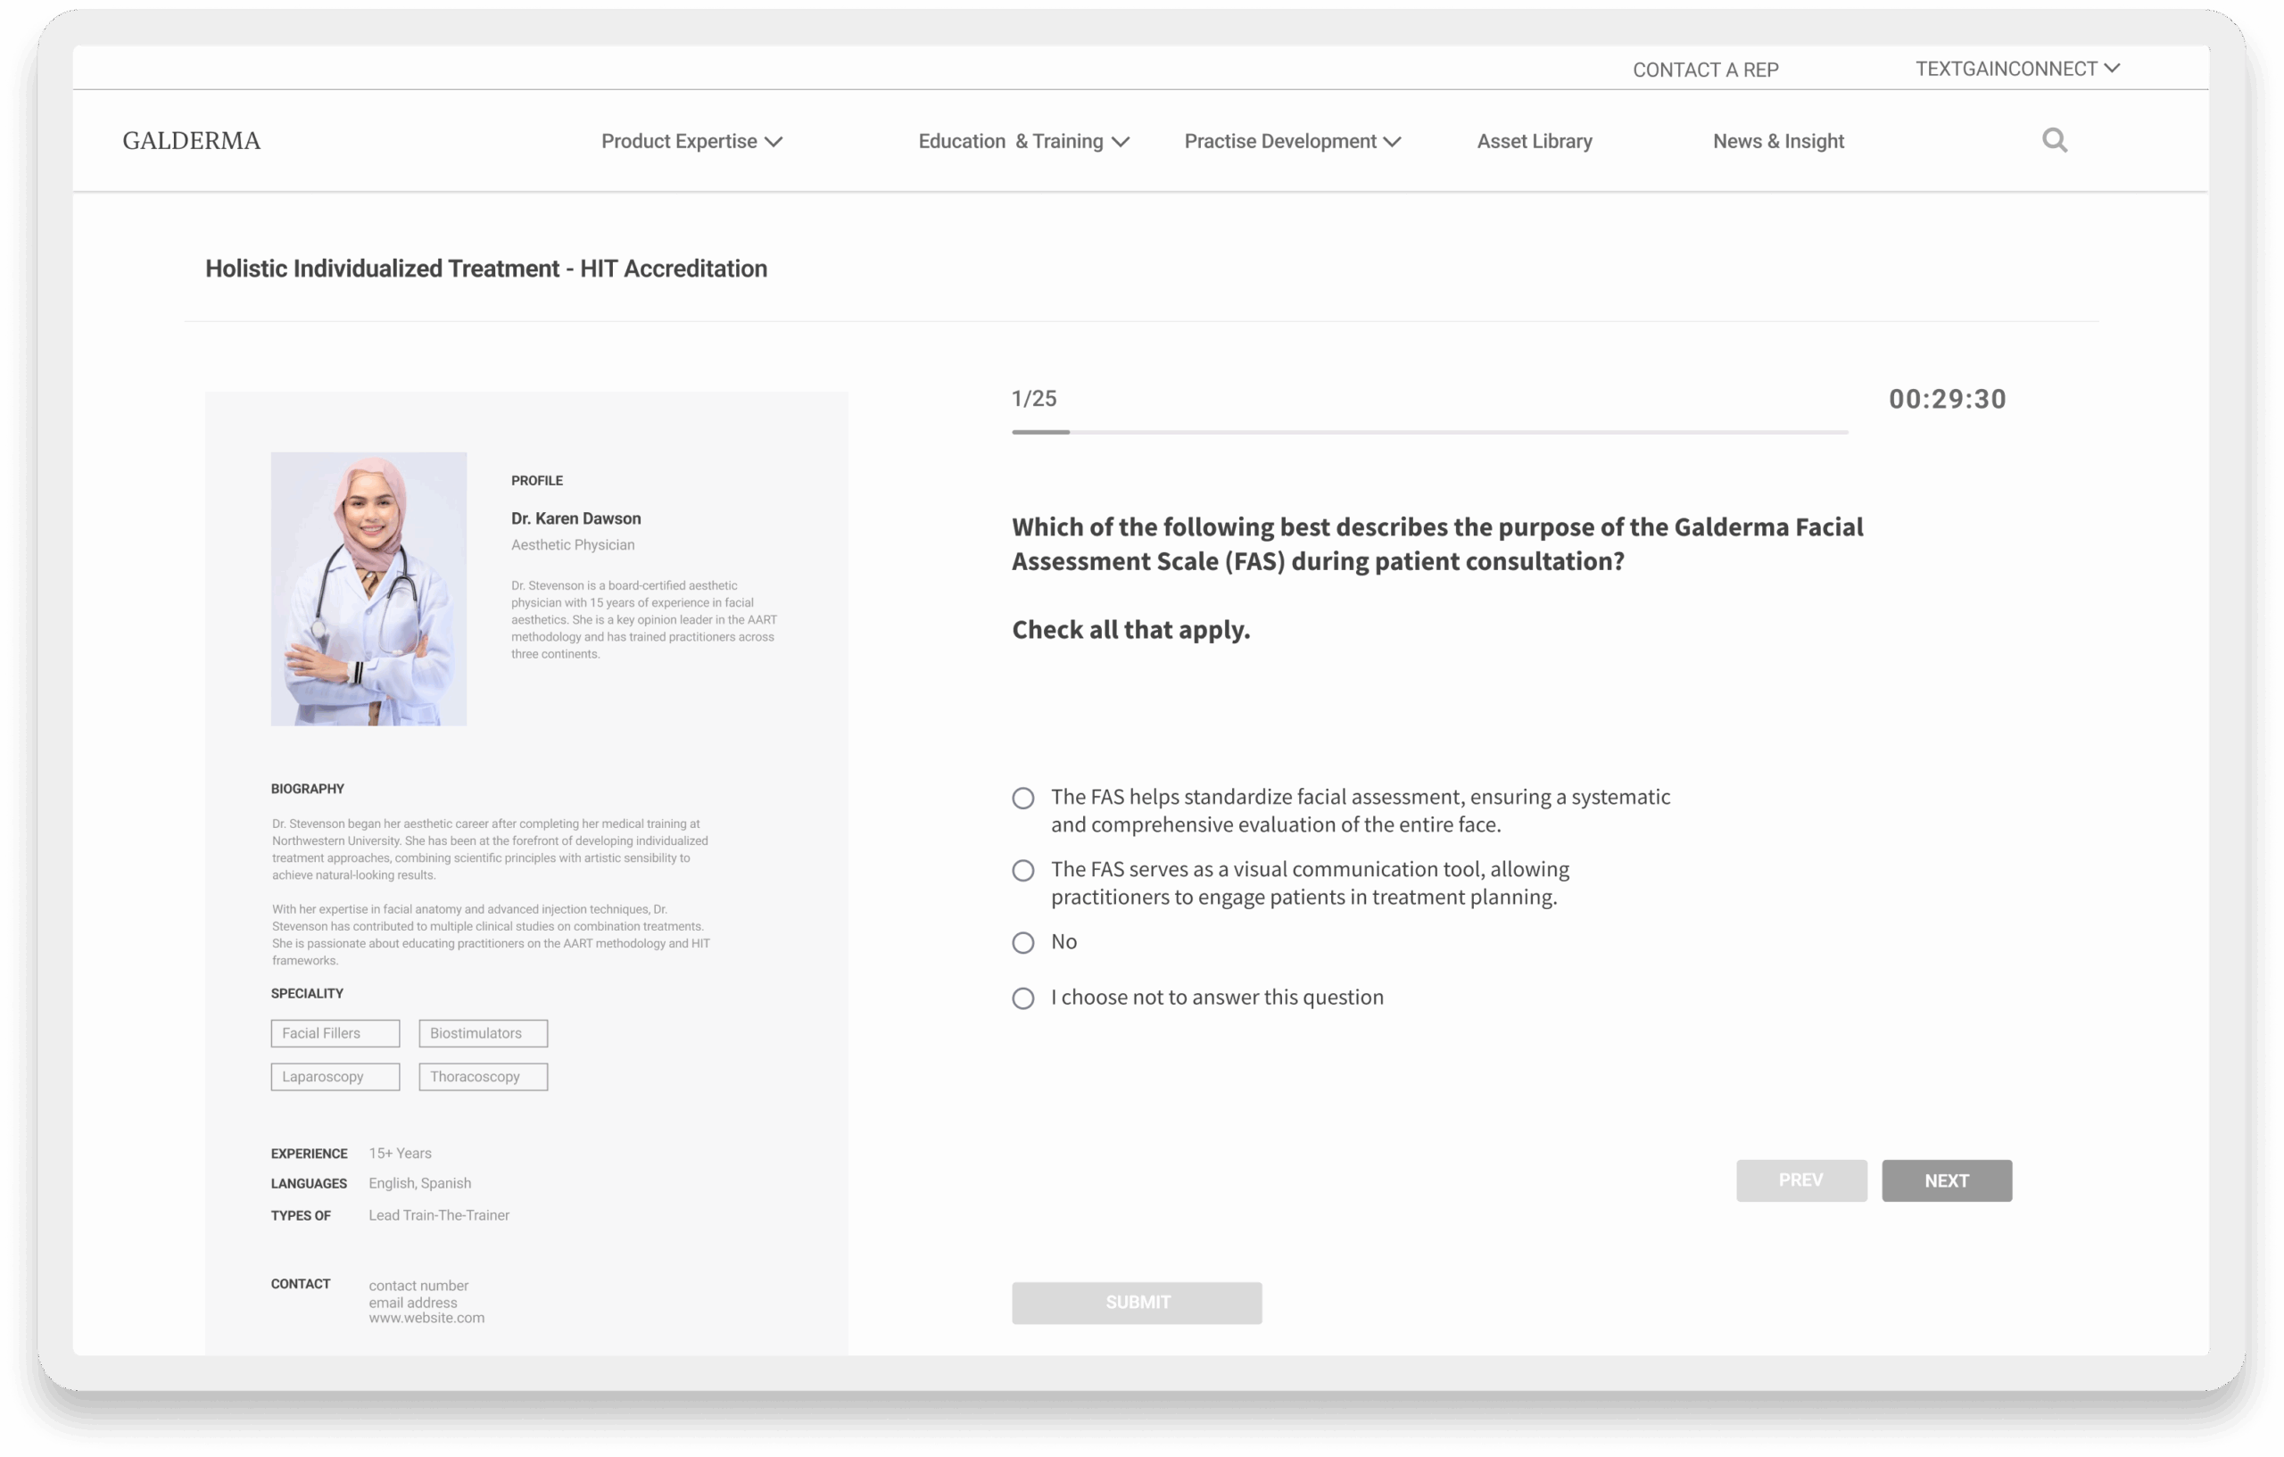
Task: Open News & Insight page
Action: pos(1778,141)
